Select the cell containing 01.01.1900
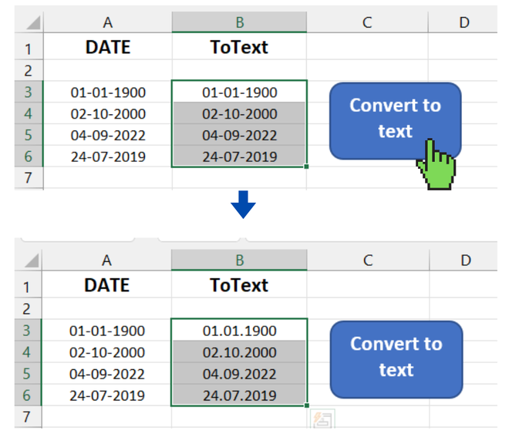 coord(239,331)
